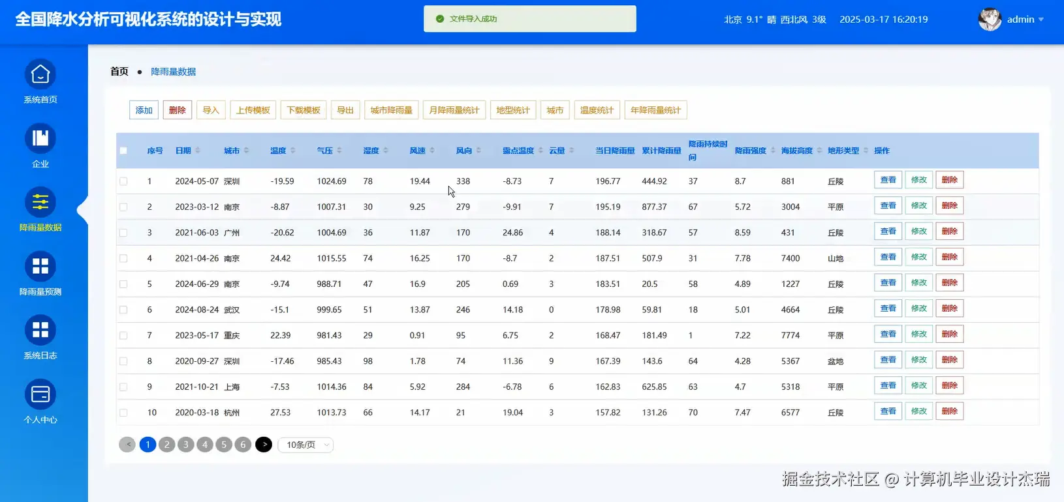Check row 3 checkbox for 广州
Viewport: 1064px width, 502px height.
123,233
